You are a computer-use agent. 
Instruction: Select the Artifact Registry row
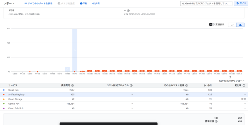[124, 94]
